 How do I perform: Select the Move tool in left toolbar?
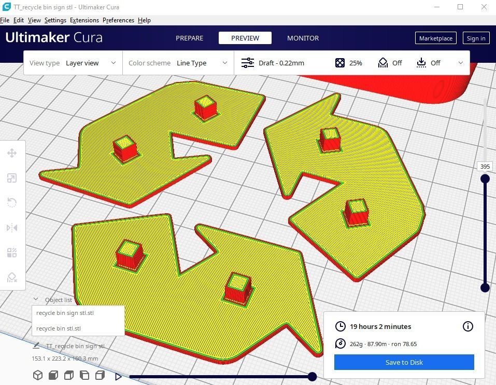click(x=12, y=153)
